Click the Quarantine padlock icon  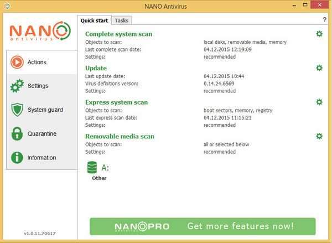pos(17,134)
